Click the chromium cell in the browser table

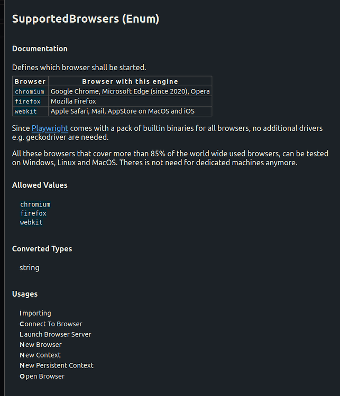(x=30, y=91)
